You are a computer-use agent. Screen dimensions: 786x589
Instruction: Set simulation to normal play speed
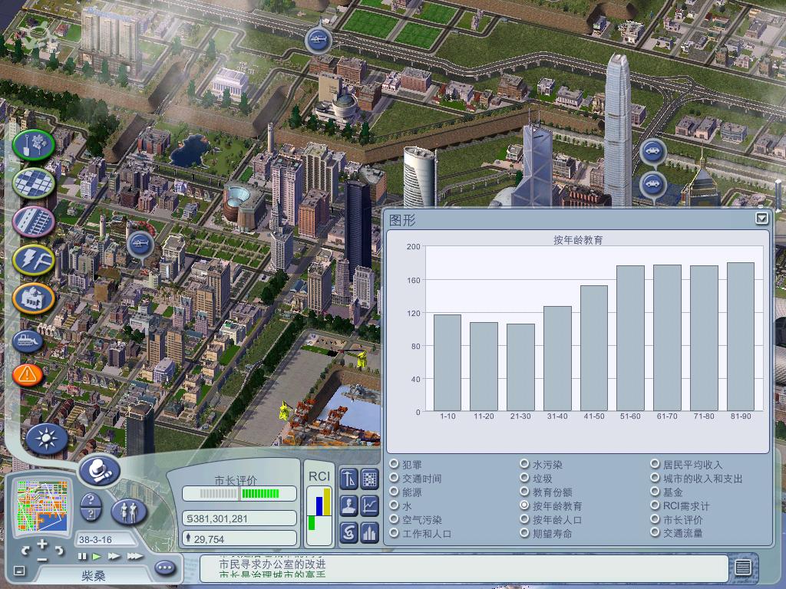tap(96, 557)
